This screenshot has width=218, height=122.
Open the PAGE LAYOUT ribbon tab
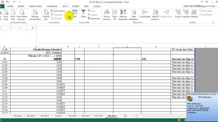tap(36, 6)
